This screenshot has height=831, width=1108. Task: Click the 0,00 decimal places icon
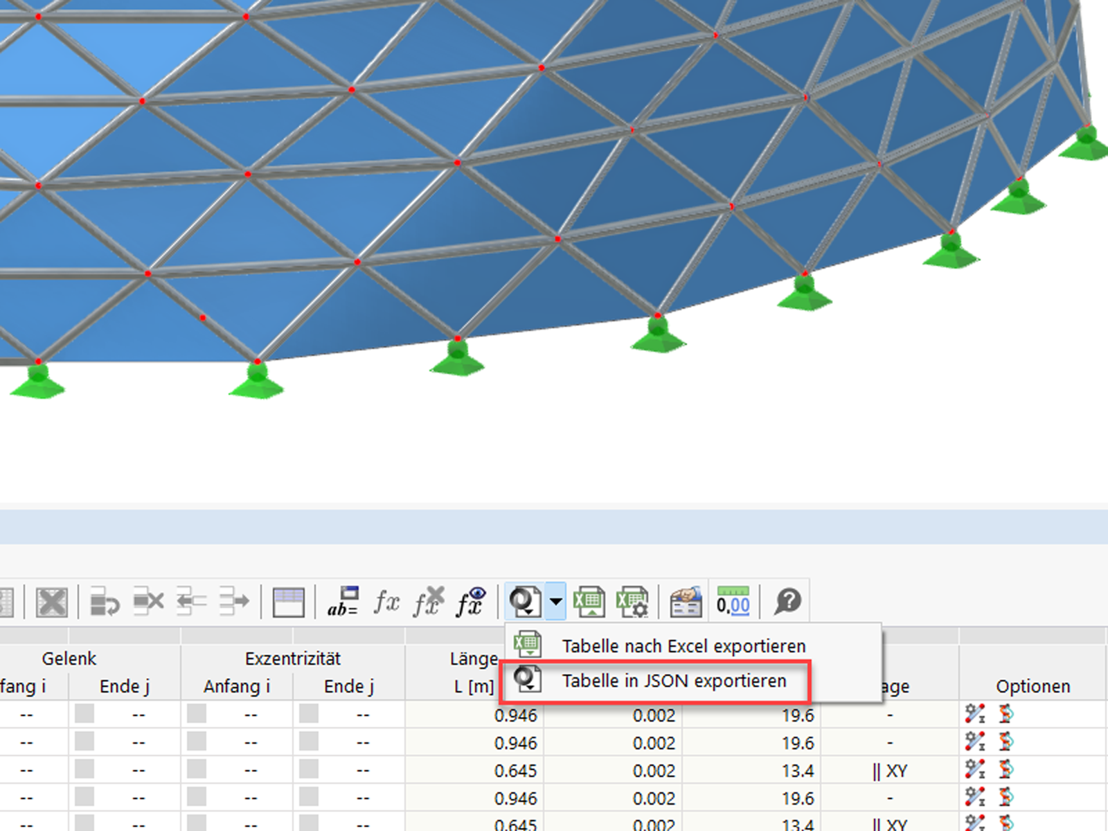pyautogui.click(x=733, y=603)
